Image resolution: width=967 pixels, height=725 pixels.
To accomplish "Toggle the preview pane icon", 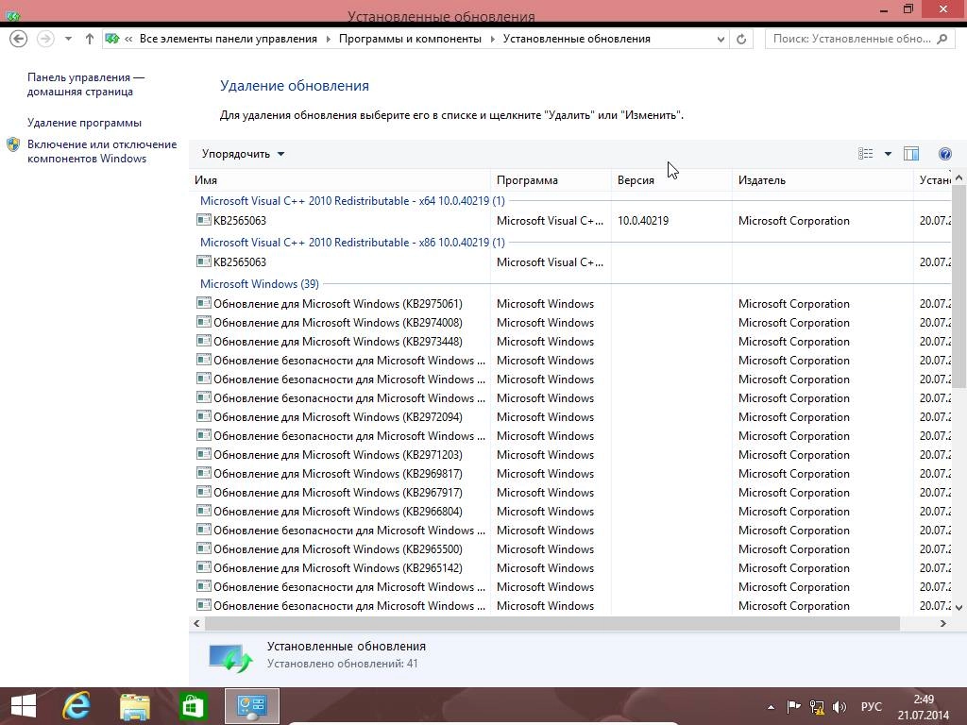I will 911,154.
